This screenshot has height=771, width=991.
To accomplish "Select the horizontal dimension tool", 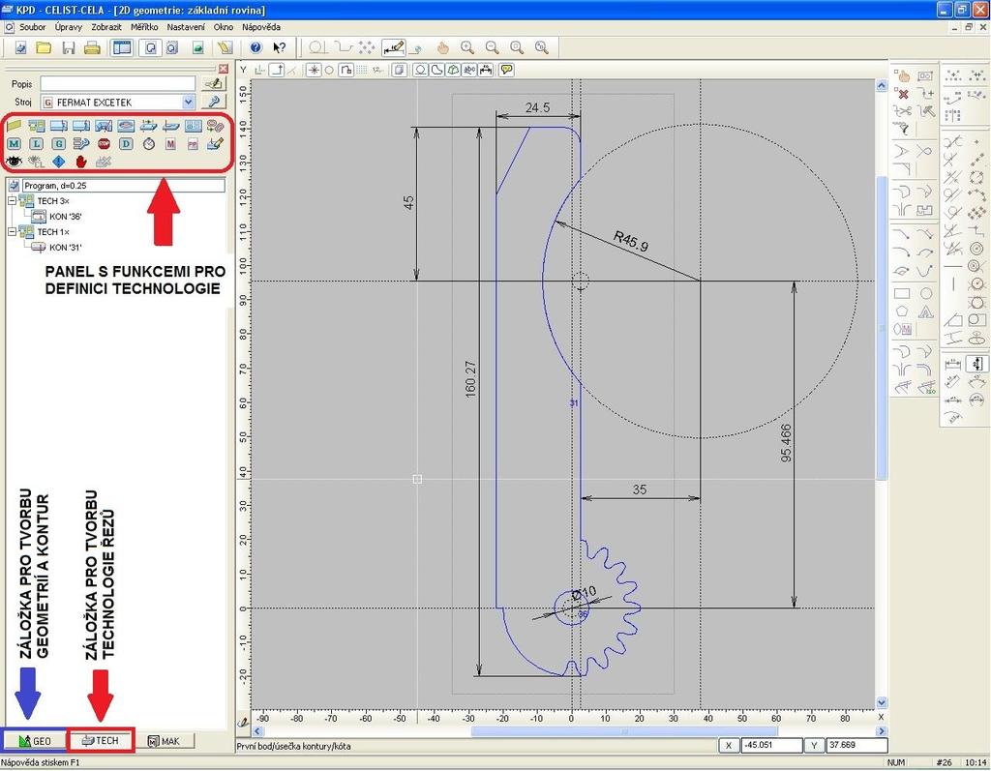I will pyautogui.click(x=953, y=364).
